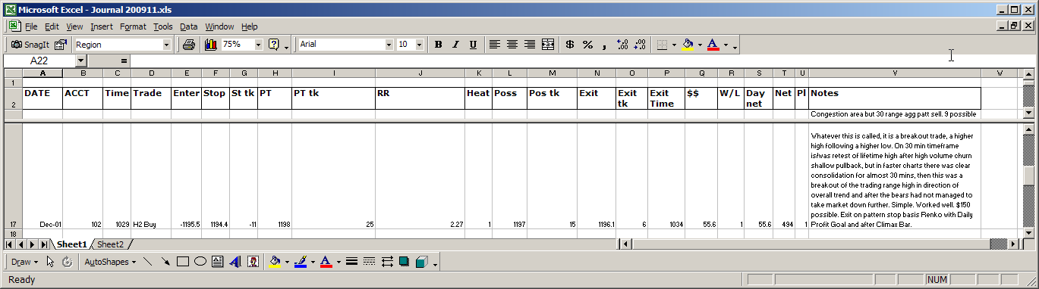
Task: Open the Arial font name dropdown
Action: [x=389, y=45]
